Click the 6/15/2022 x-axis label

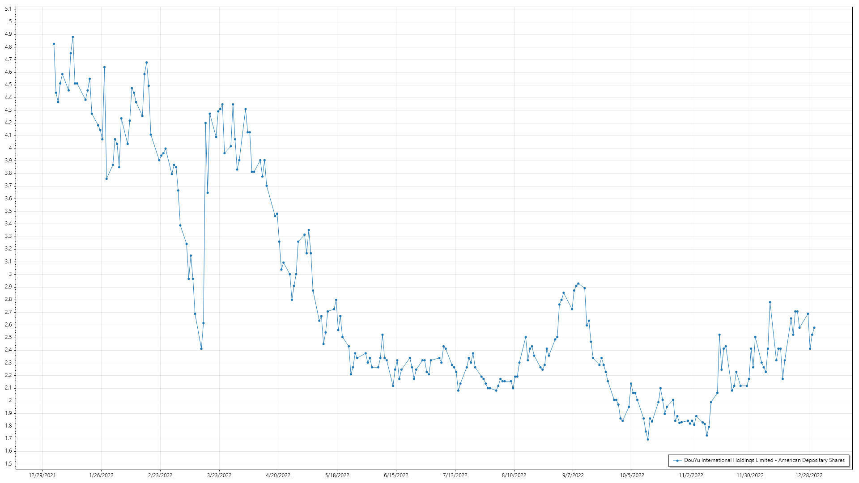[x=396, y=475]
